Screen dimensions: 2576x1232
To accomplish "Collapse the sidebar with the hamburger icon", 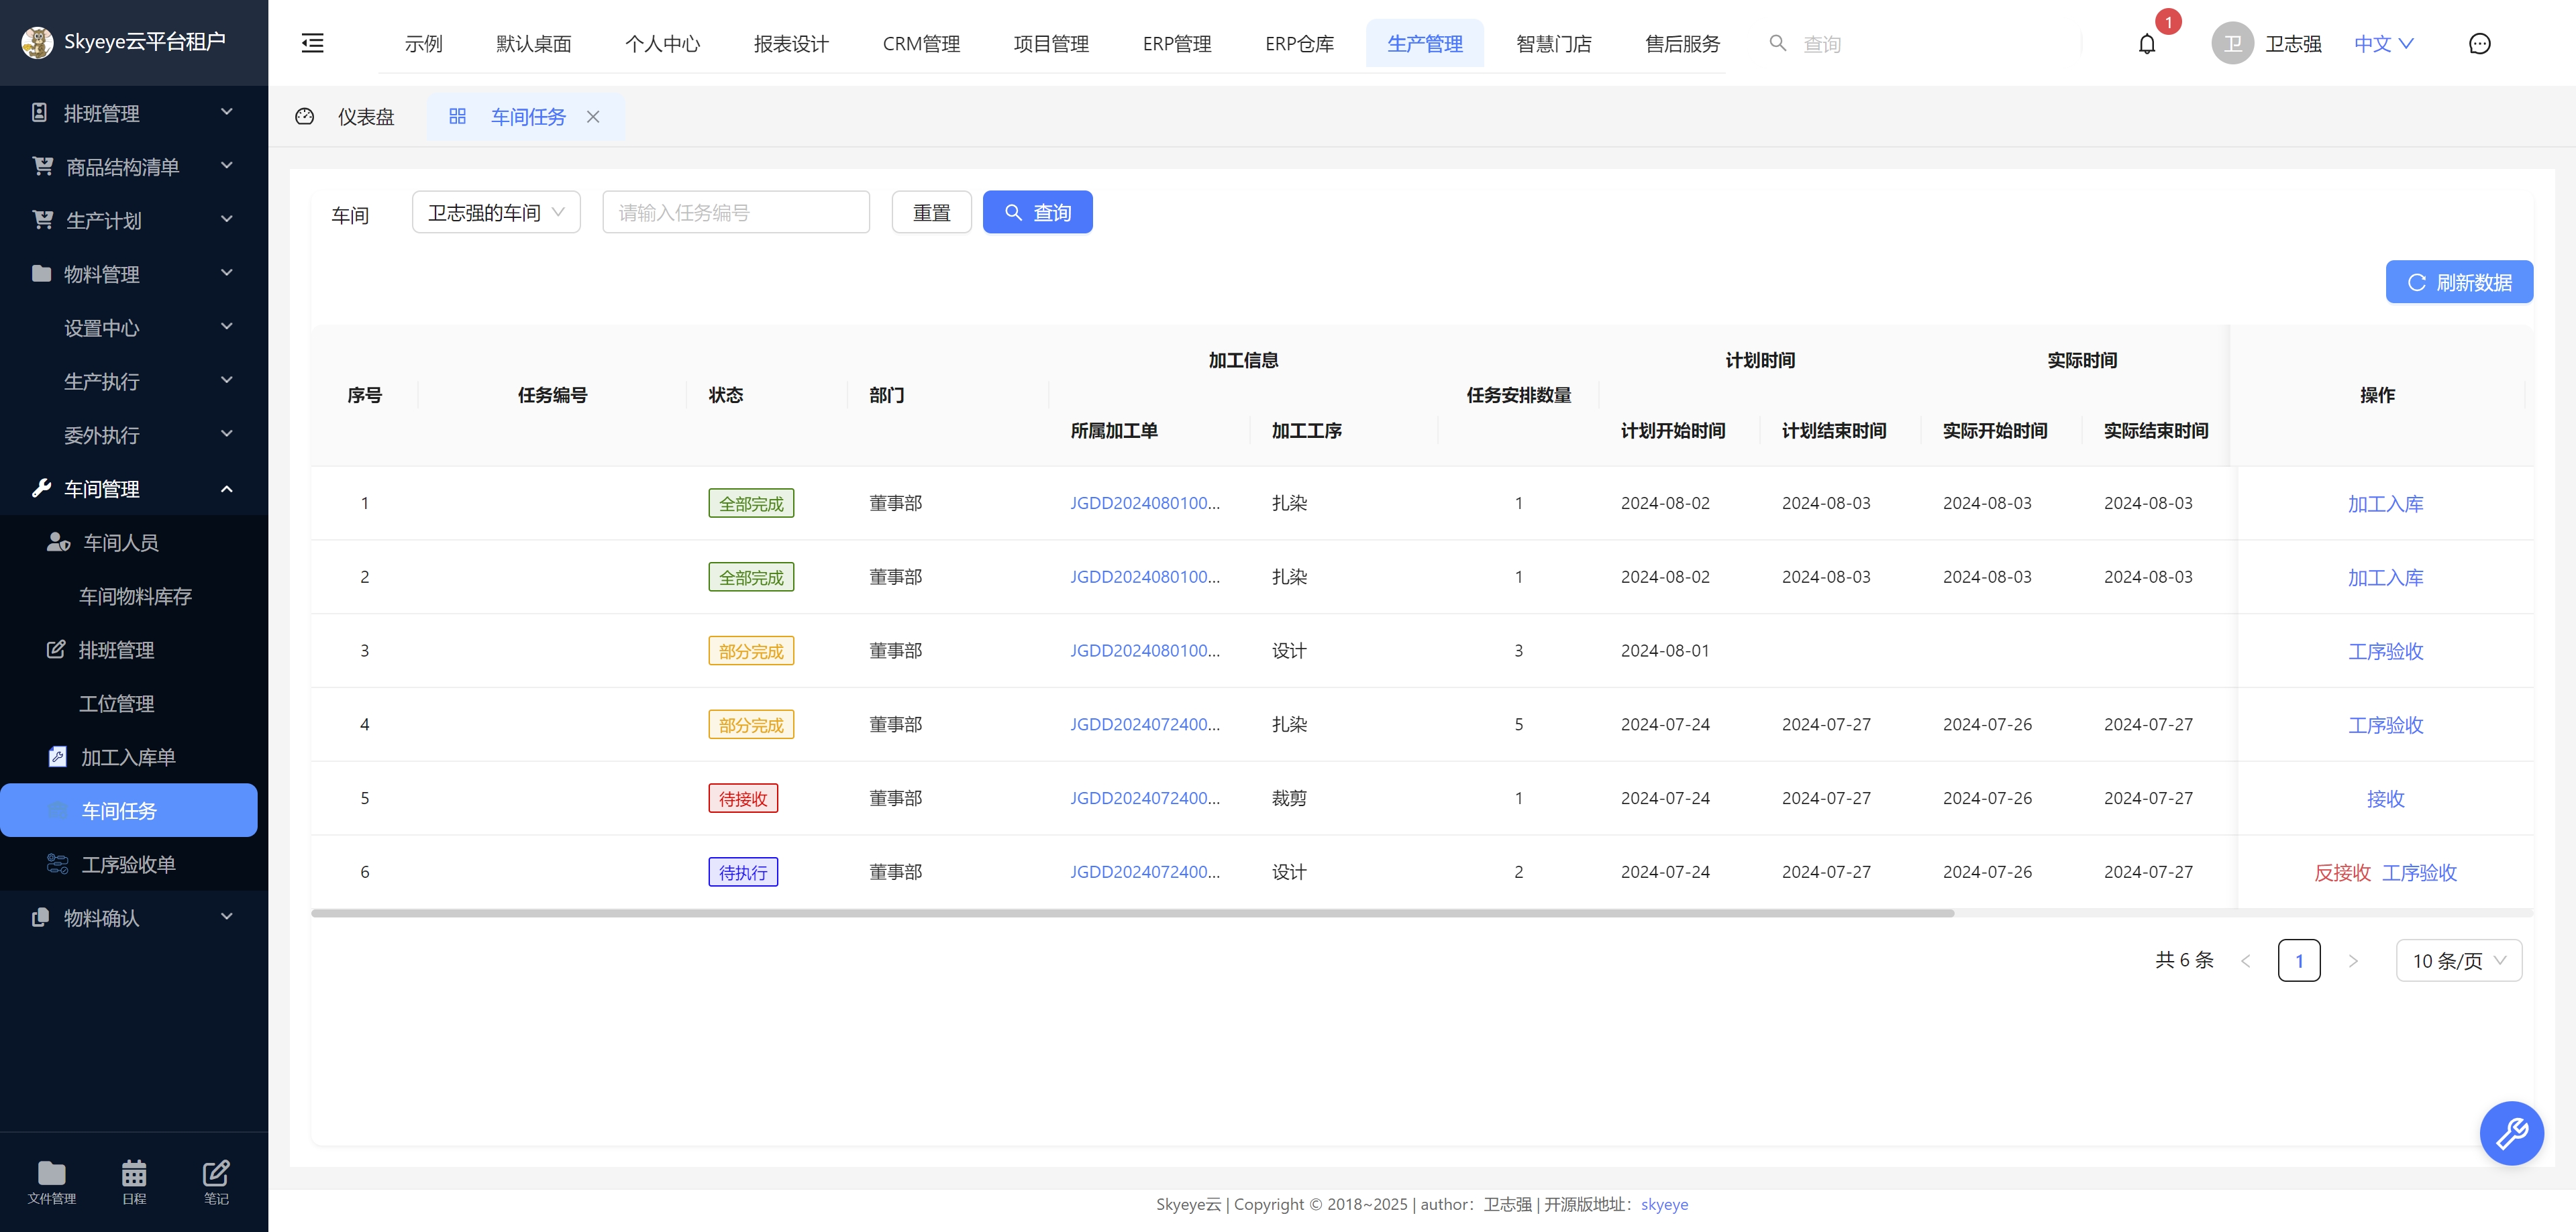I will (x=313, y=43).
